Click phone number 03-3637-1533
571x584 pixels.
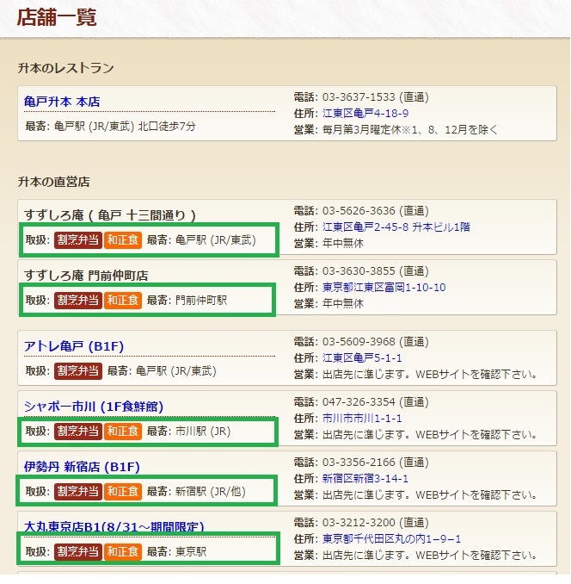[359, 97]
